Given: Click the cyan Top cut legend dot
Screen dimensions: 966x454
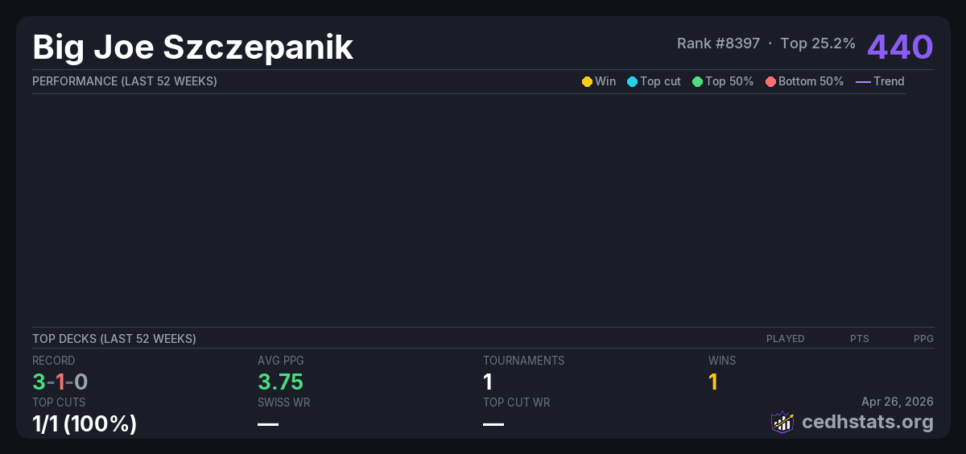Looking at the screenshot, I should click(x=632, y=81).
